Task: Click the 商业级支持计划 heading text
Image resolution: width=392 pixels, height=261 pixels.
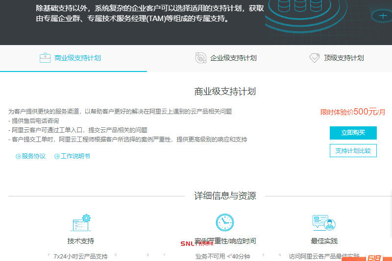Action: pos(225,92)
